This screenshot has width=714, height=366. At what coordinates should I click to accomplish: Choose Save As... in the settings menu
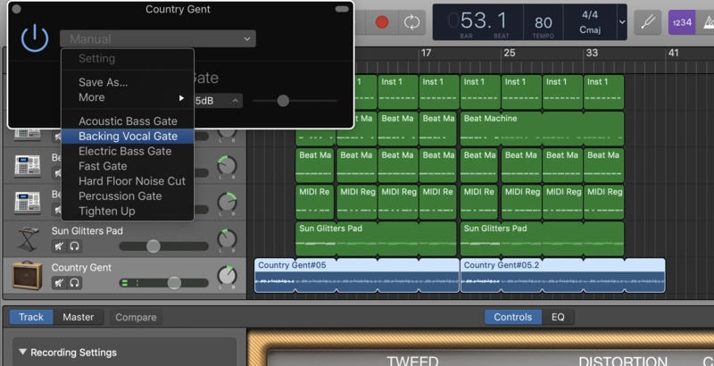coord(103,82)
